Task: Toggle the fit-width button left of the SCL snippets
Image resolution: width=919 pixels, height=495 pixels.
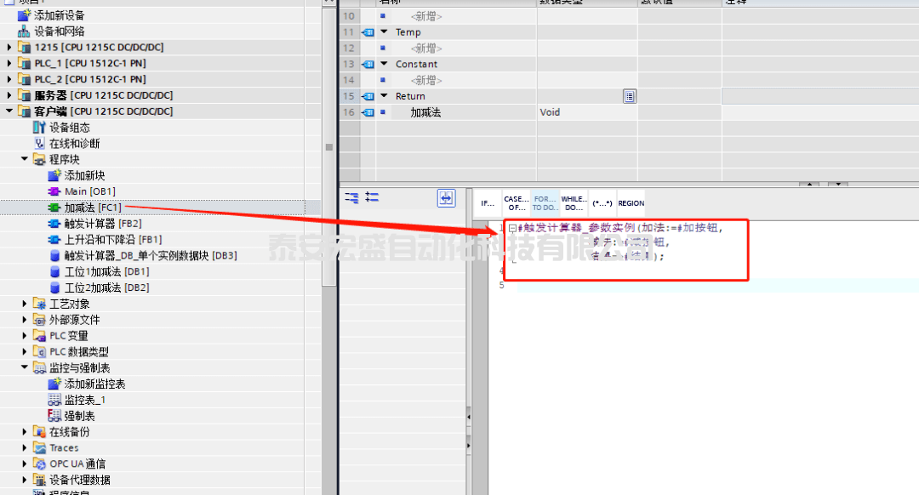Action: click(446, 198)
